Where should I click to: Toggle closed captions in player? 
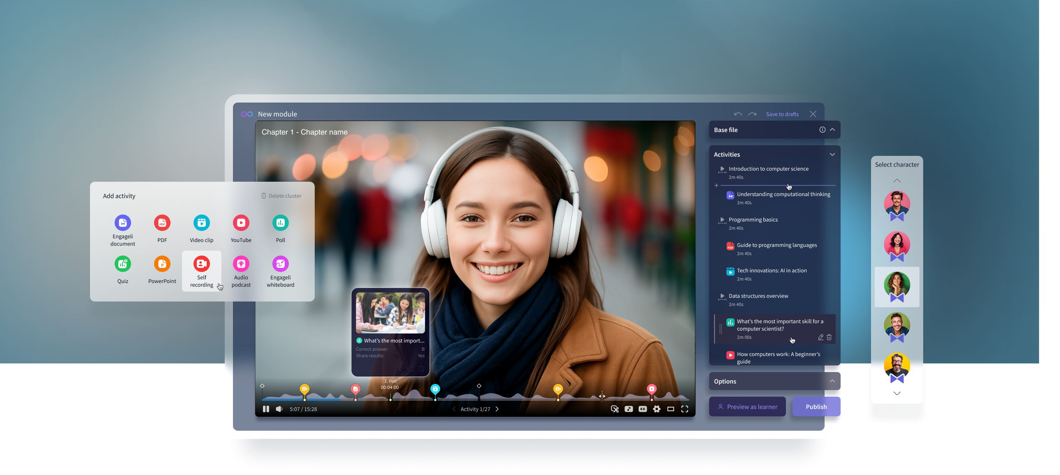[x=642, y=409]
